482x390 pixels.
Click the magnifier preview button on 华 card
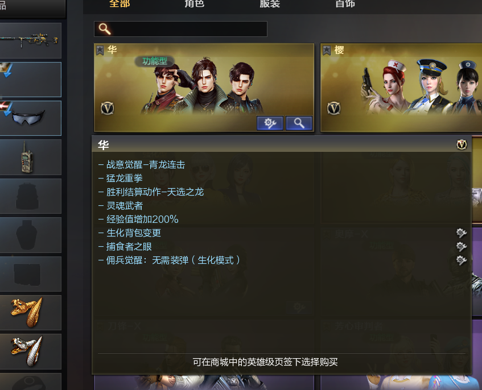coord(299,123)
